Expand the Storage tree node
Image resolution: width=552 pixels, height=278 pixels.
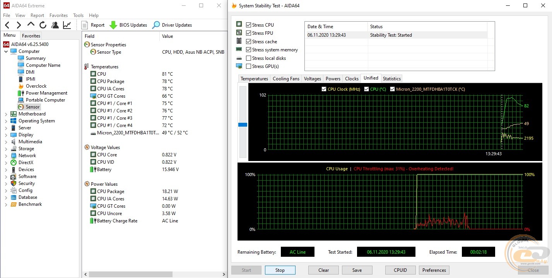[x=6, y=149]
